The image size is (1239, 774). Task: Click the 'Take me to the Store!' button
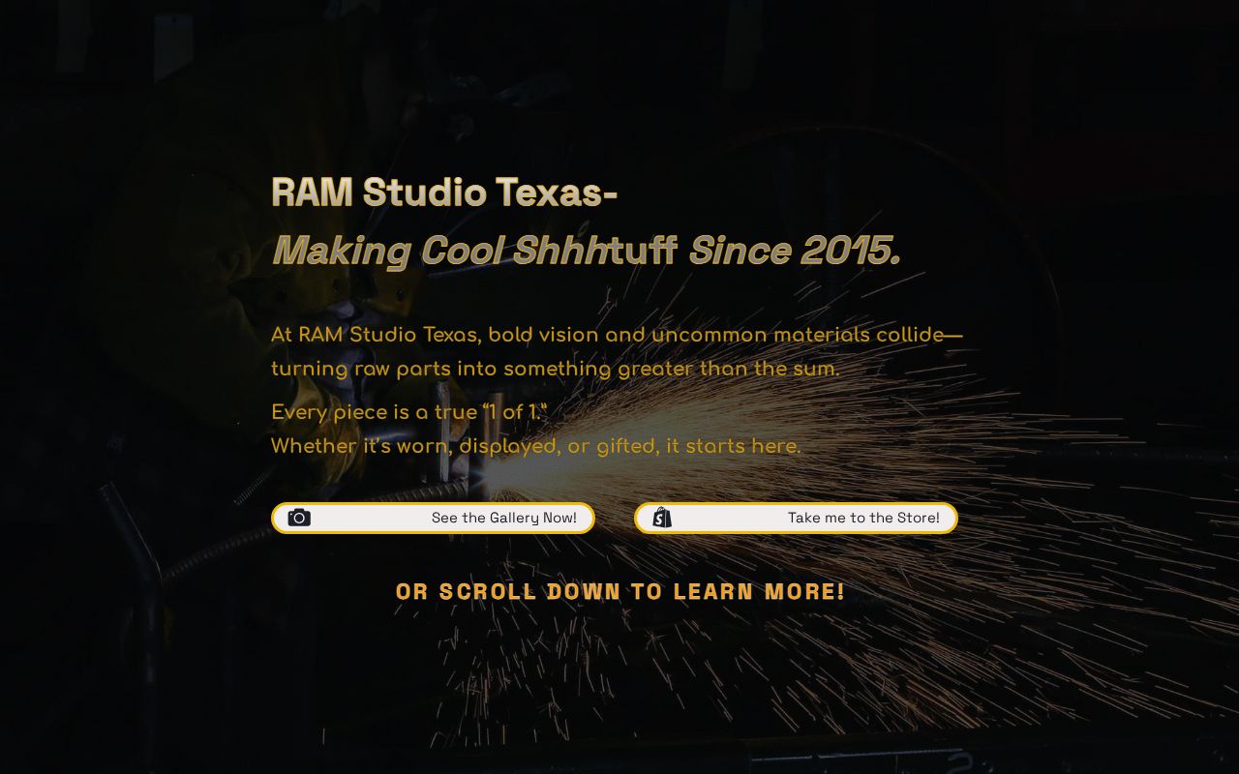(796, 517)
